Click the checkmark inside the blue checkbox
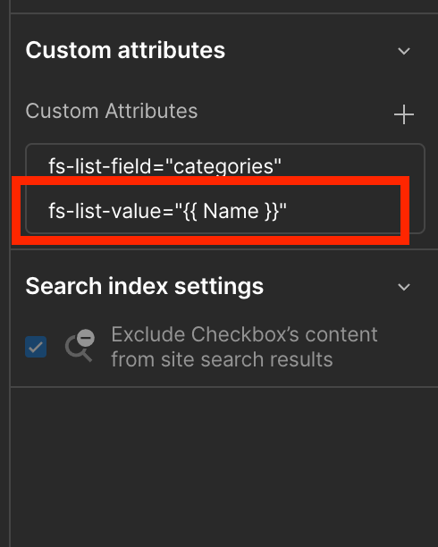 [x=36, y=347]
